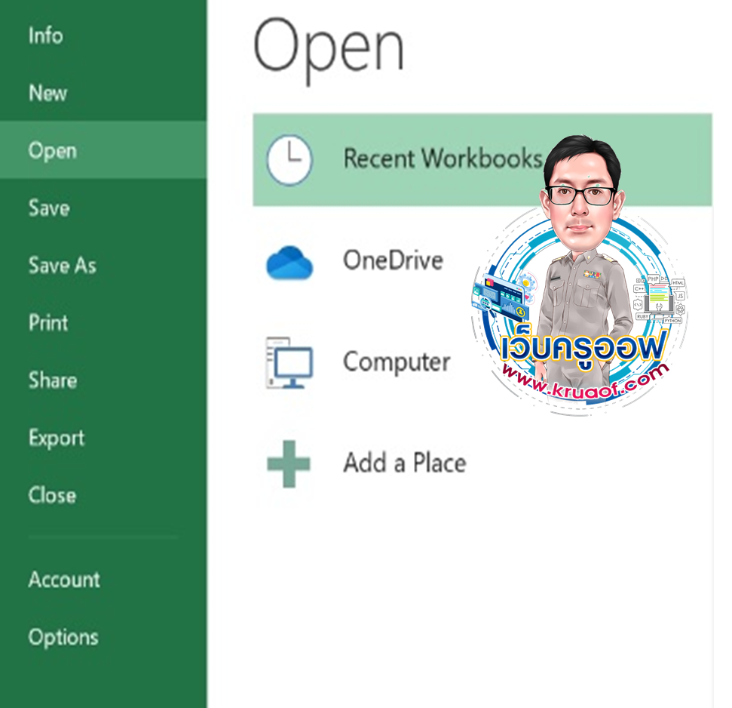Browse files under Computer

coord(397,362)
